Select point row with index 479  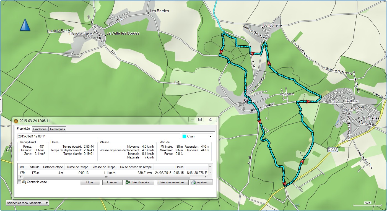(113, 173)
